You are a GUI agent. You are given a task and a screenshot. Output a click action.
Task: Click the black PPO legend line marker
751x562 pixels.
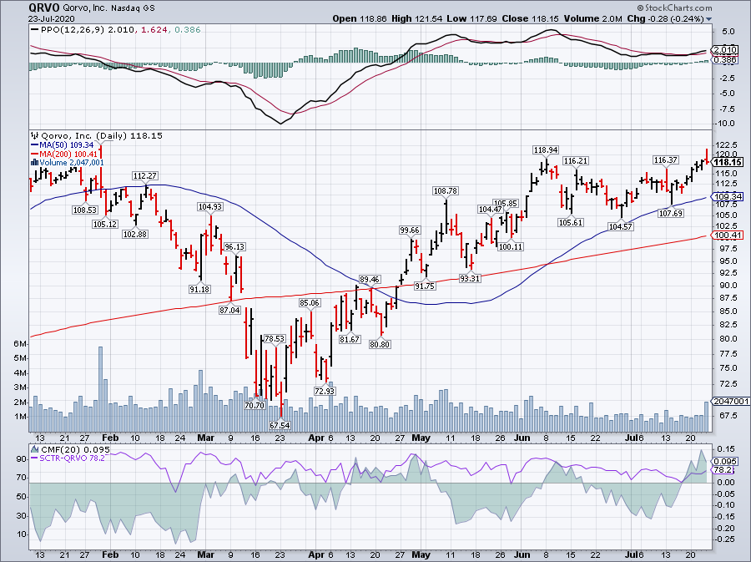click(34, 30)
